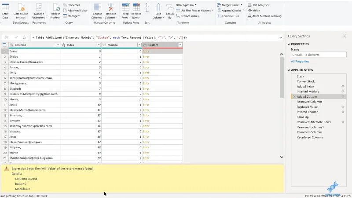Collapse the PROPERTIES section
The image size is (352, 198).
(289, 44)
